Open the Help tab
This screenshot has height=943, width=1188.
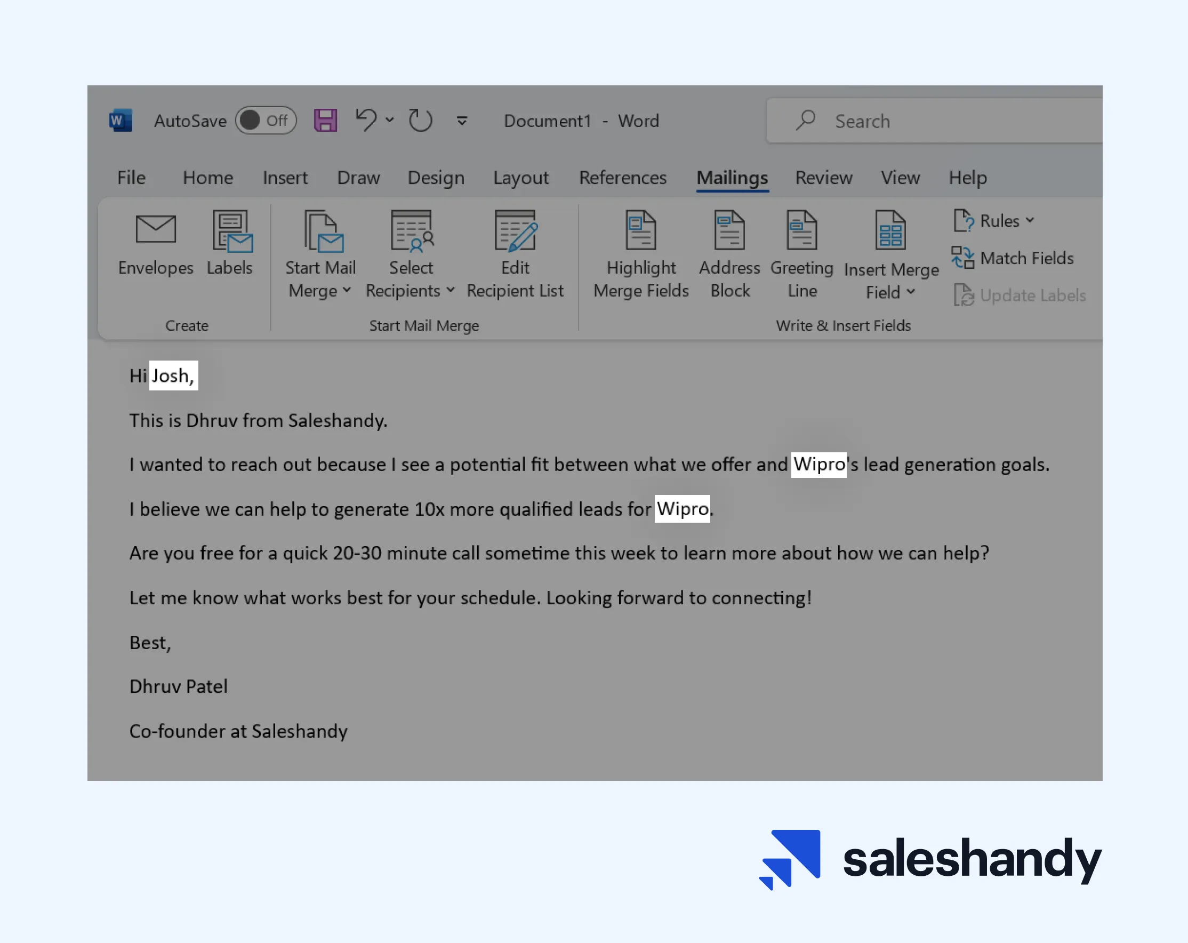(x=968, y=178)
